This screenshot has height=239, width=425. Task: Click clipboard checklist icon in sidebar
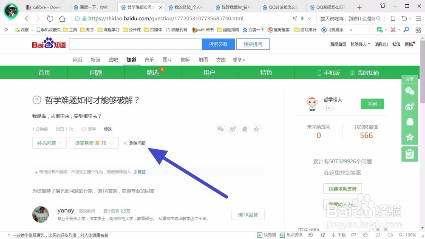click(x=410, y=154)
